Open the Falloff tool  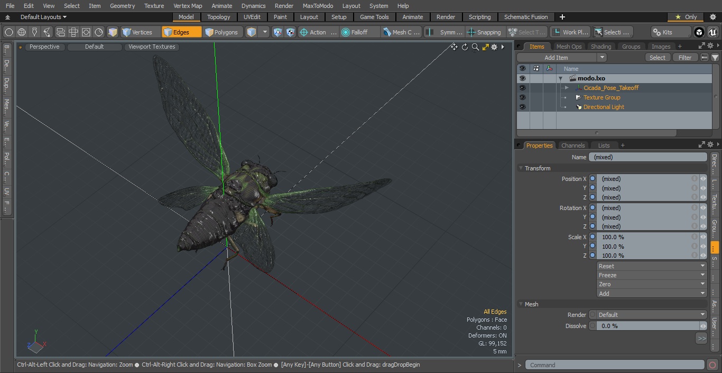359,32
